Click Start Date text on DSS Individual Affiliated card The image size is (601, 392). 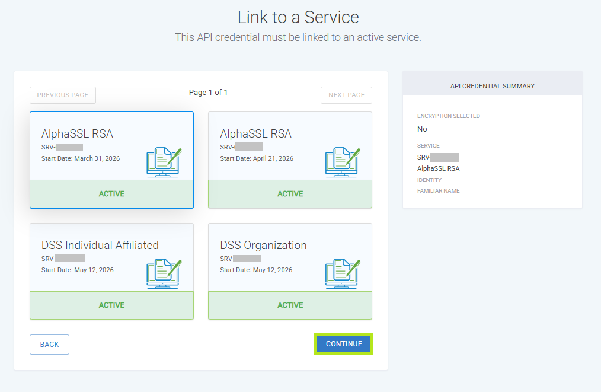78,270
